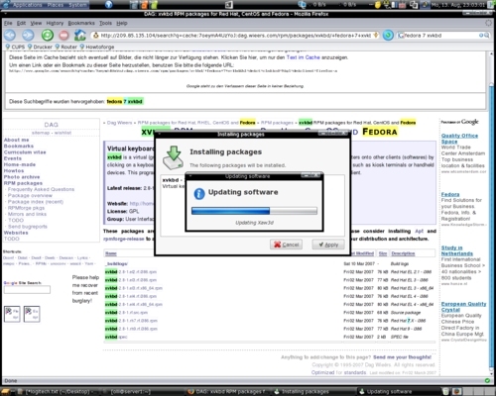Open the View menu
This screenshot has width=496, height=396.
pyautogui.click(x=36, y=23)
